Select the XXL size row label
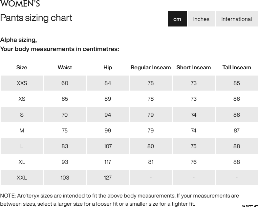Screen dimensions: 258x207 pos(22,178)
